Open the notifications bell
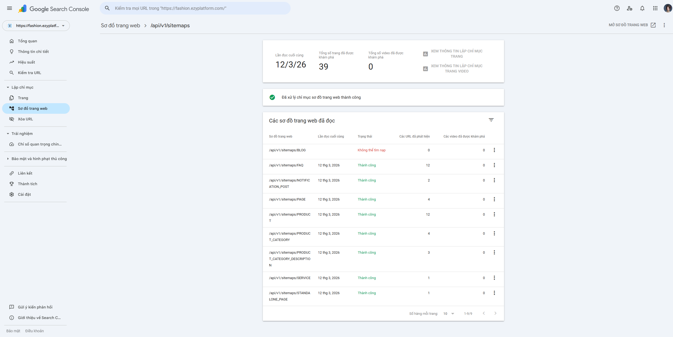 click(x=642, y=8)
